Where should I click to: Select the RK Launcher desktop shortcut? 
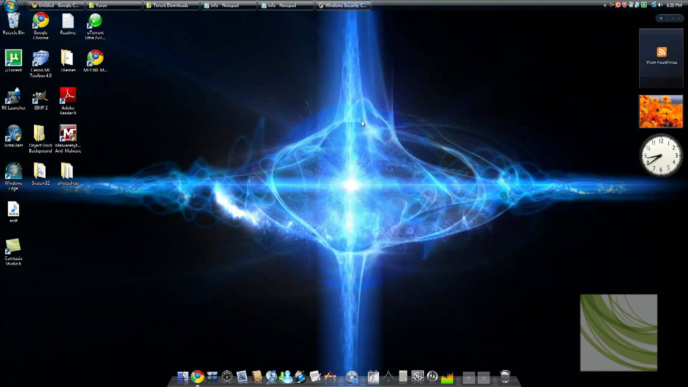[x=14, y=99]
